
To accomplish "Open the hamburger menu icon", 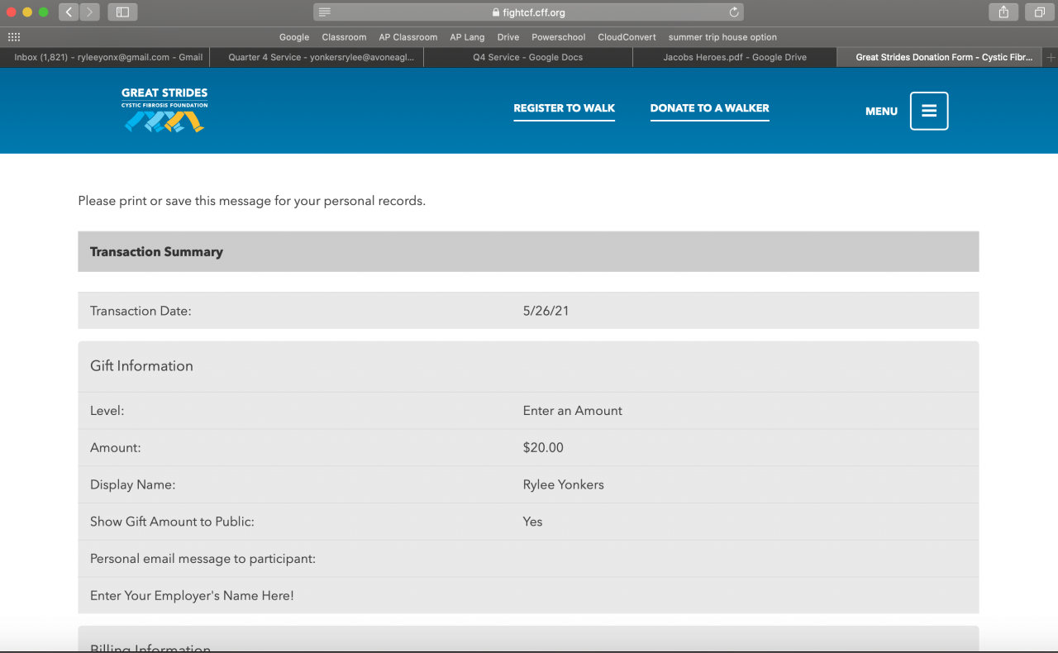I will tap(929, 111).
